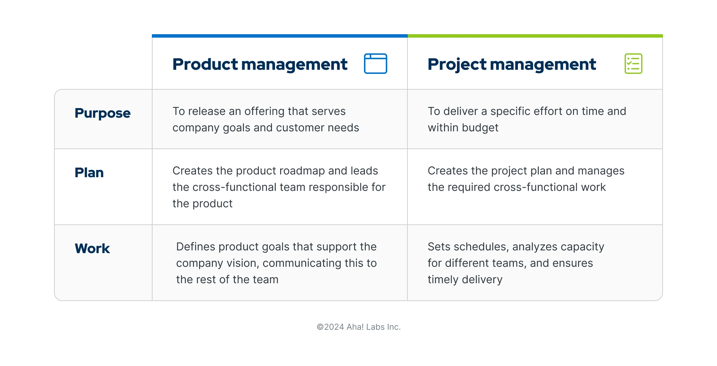
Task: Click the blue browser window icon
Action: [375, 64]
